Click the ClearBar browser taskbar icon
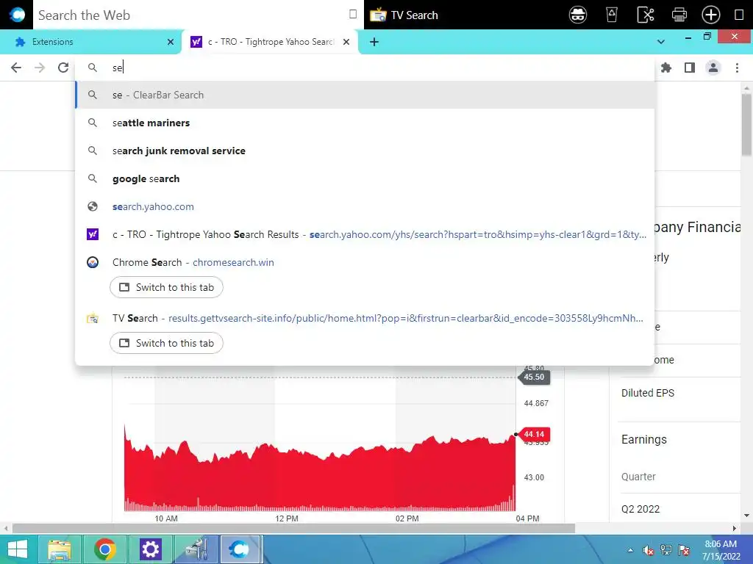This screenshot has width=753, height=564. [x=240, y=549]
